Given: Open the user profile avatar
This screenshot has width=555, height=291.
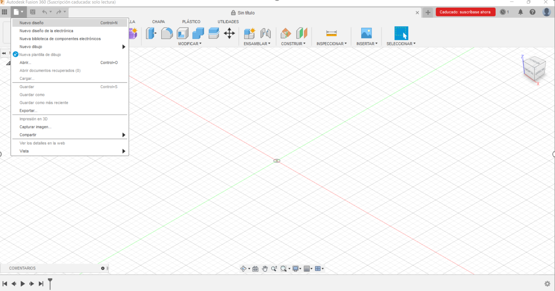Looking at the screenshot, I should tap(547, 12).
